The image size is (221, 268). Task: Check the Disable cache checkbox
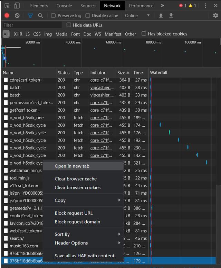click(x=88, y=16)
